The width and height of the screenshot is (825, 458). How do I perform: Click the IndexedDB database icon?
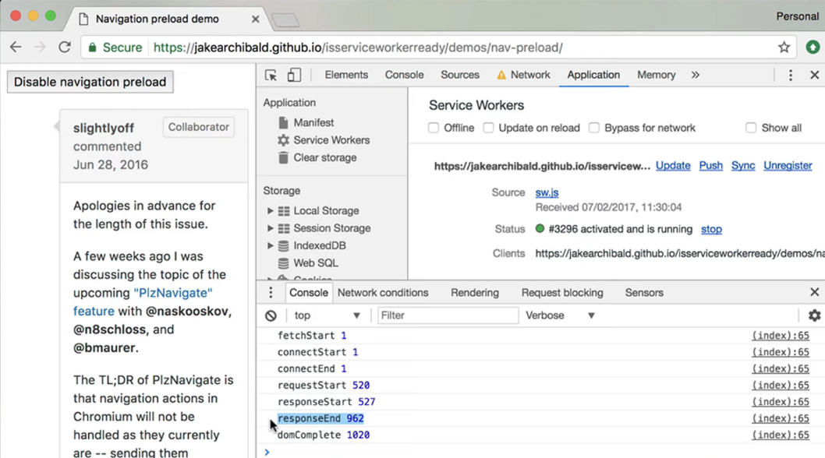click(283, 245)
